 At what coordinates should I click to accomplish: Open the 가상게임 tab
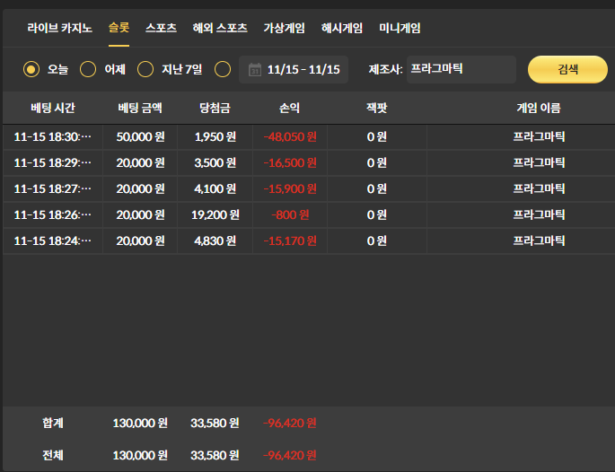click(285, 28)
